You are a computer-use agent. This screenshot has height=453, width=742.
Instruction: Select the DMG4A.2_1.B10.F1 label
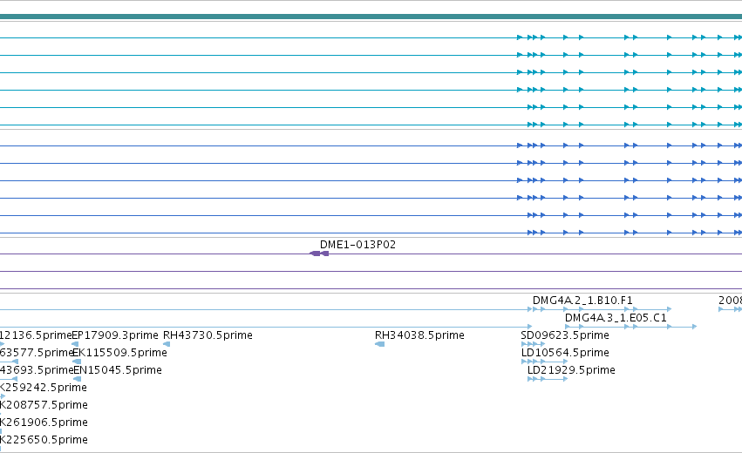pyautogui.click(x=582, y=301)
